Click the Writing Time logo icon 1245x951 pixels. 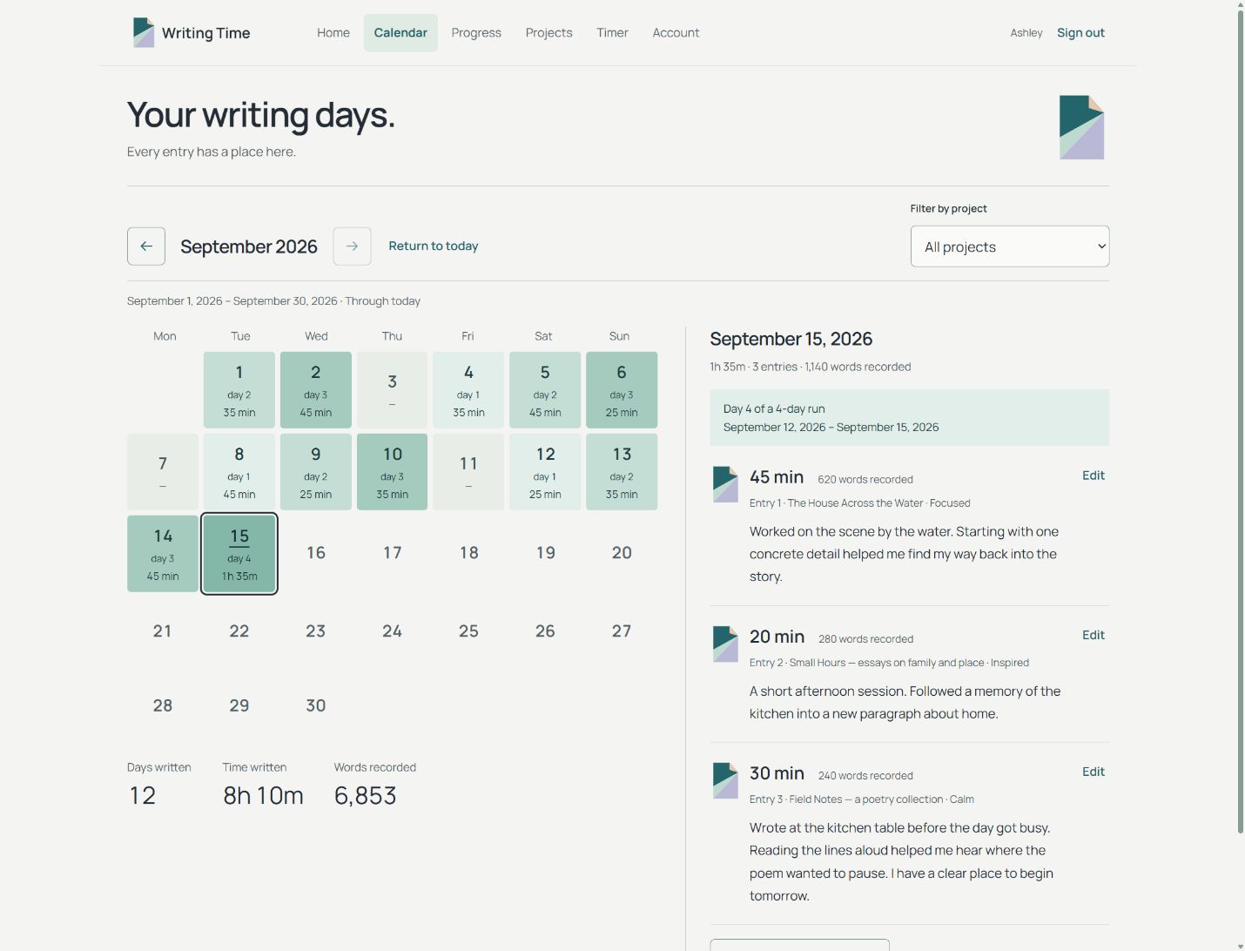tap(144, 32)
